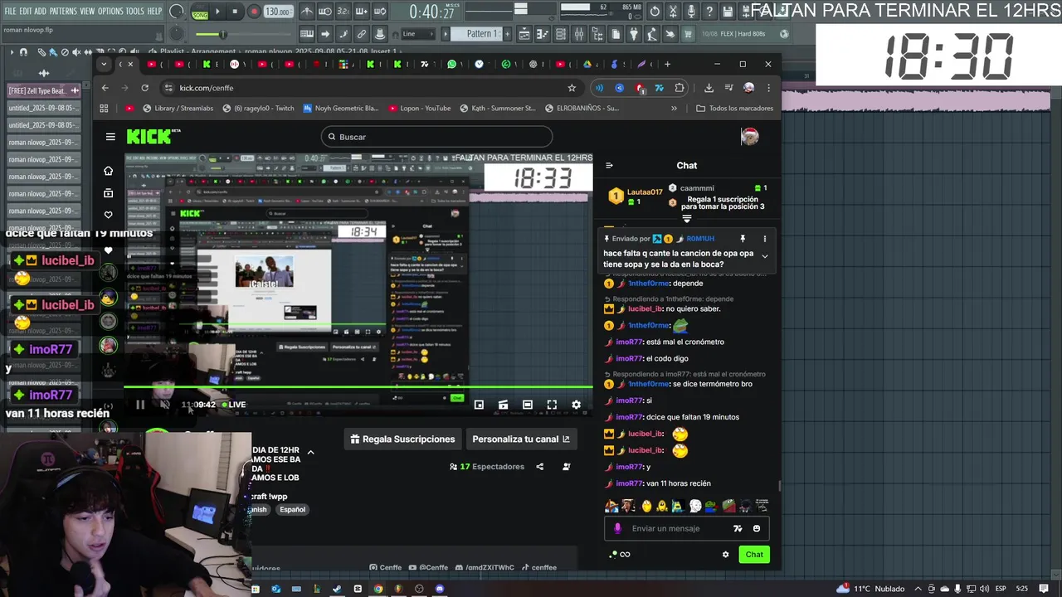This screenshot has width=1062, height=597.
Task: Toggle countdown before recording icon
Action: (343, 12)
